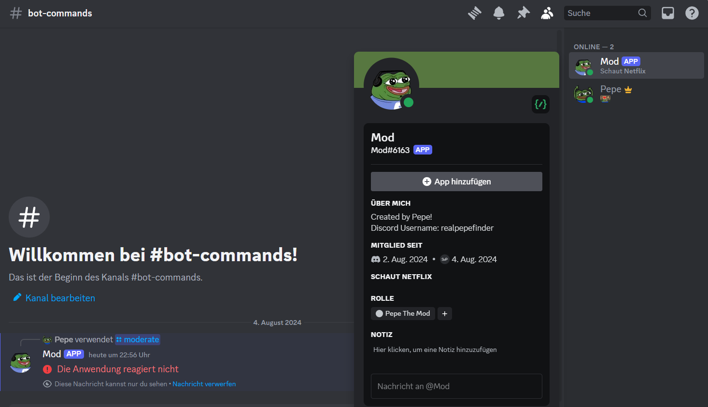The height and width of the screenshot is (407, 708).
Task: Open the inbox icon
Action: [668, 13]
